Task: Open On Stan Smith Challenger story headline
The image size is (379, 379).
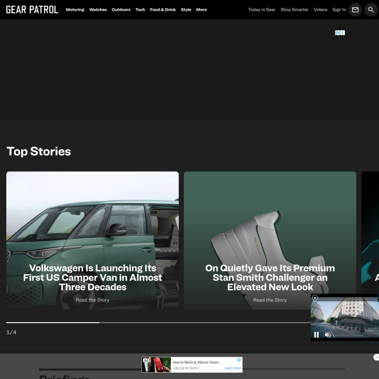Action: pos(270,278)
